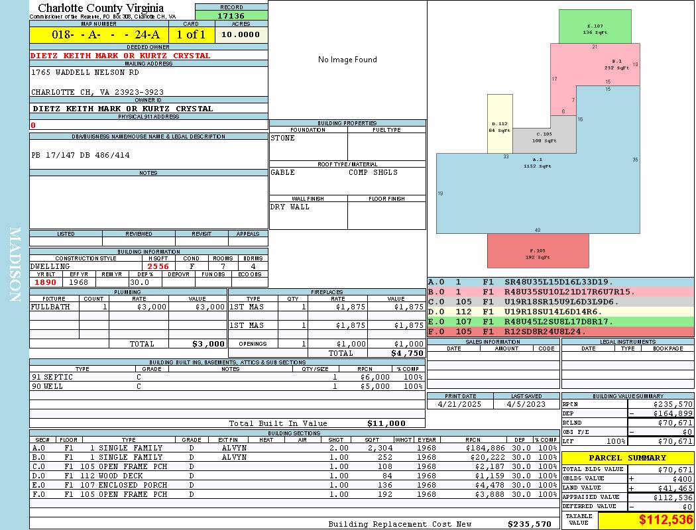Select the A.0 sketch vector legend row

click(561, 282)
